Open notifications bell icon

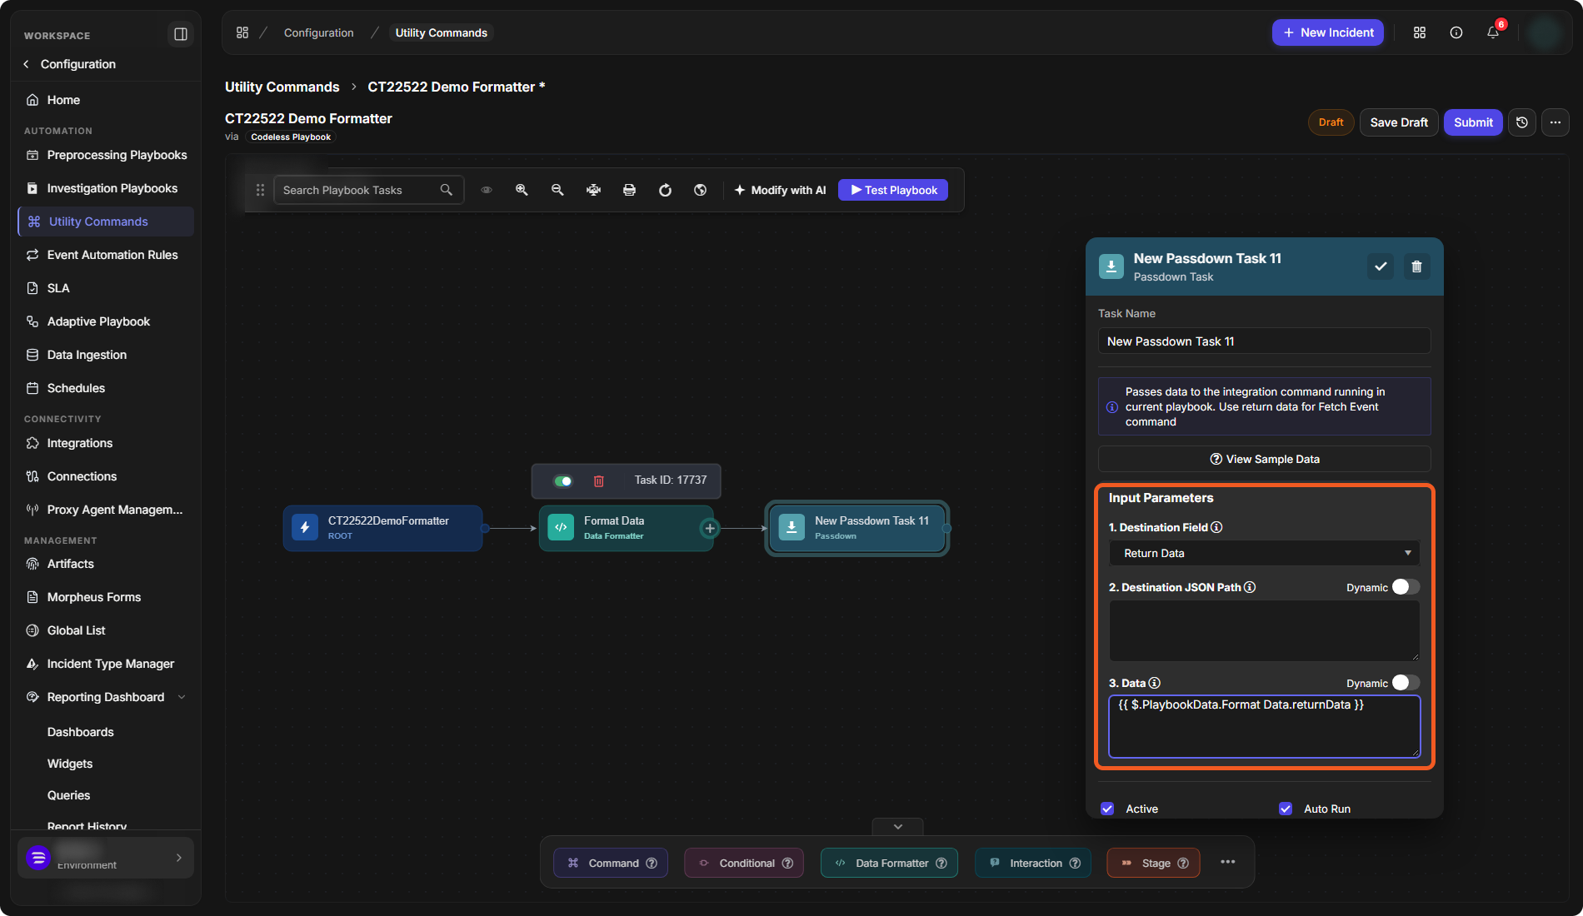[1493, 32]
